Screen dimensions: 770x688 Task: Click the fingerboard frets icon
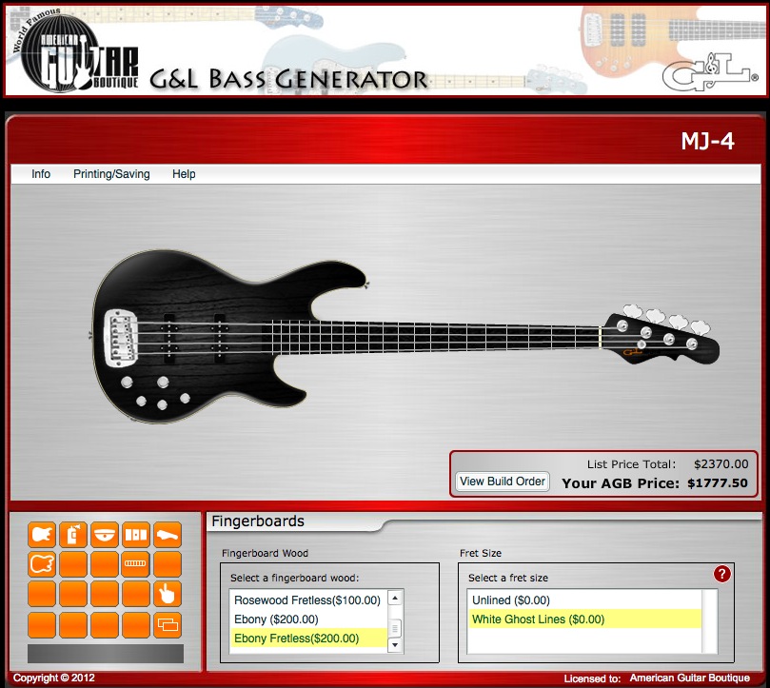[136, 563]
